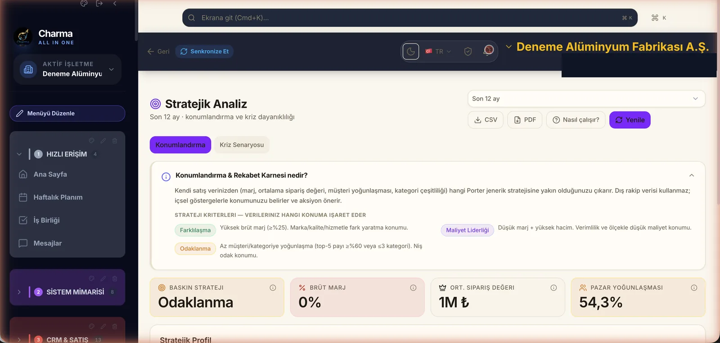Click the palette icon in SİSTEM MİMARİSİ group
The width and height of the screenshot is (720, 343).
(92, 278)
